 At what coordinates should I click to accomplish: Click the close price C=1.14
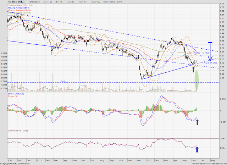(x=82, y=2)
